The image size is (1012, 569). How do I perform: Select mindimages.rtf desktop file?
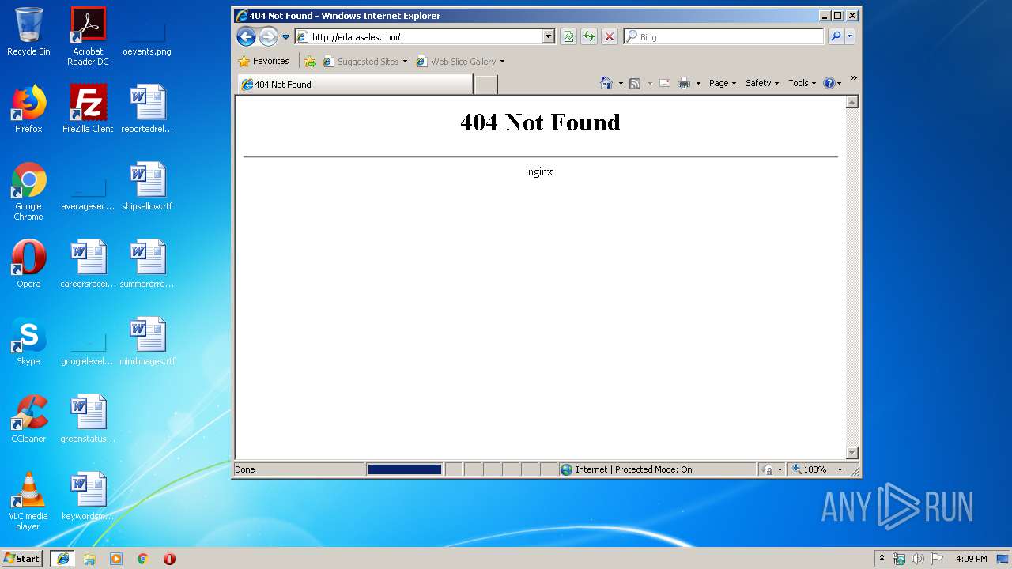pos(147,341)
